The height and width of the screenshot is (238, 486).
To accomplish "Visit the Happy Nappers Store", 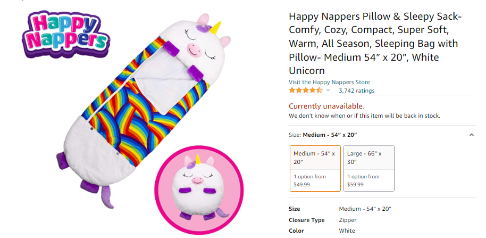I will pos(329,82).
